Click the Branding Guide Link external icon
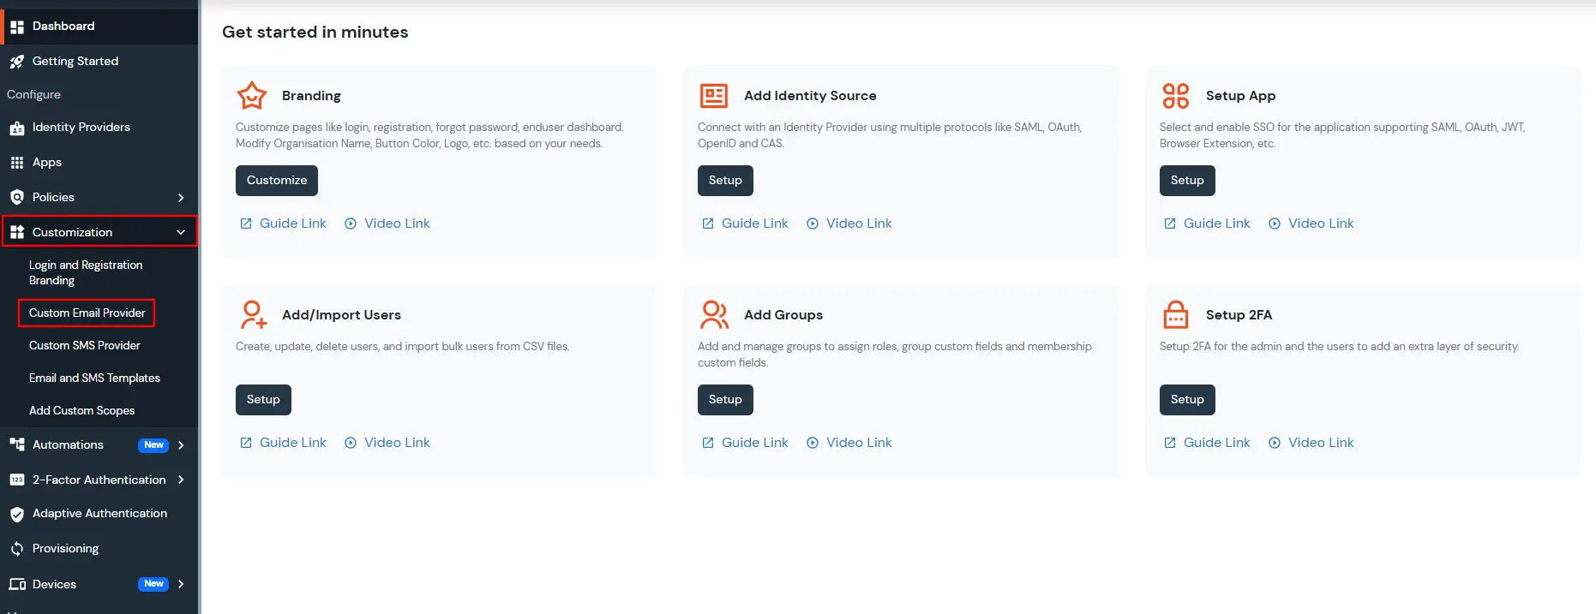Screen dimensions: 1596x614 [246, 224]
